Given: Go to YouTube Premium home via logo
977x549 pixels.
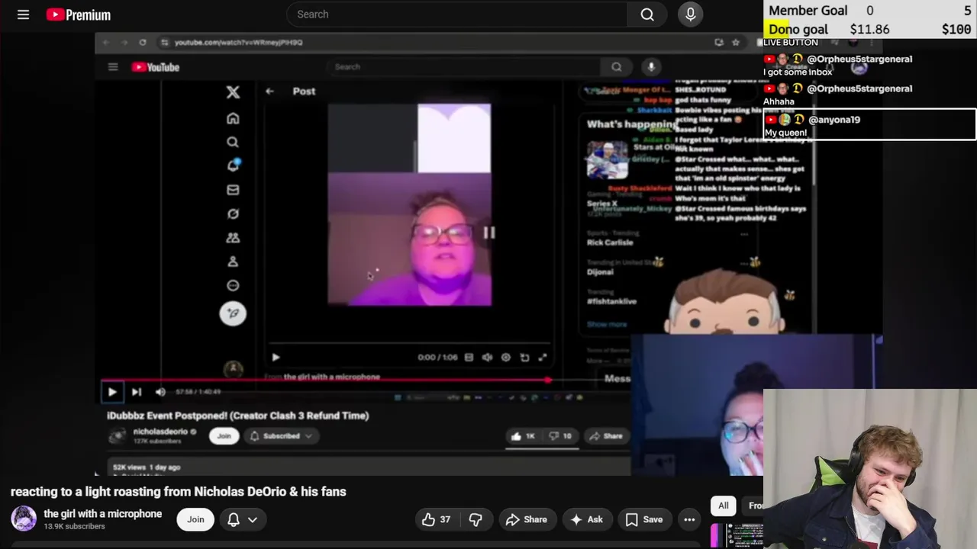Looking at the screenshot, I should point(78,14).
